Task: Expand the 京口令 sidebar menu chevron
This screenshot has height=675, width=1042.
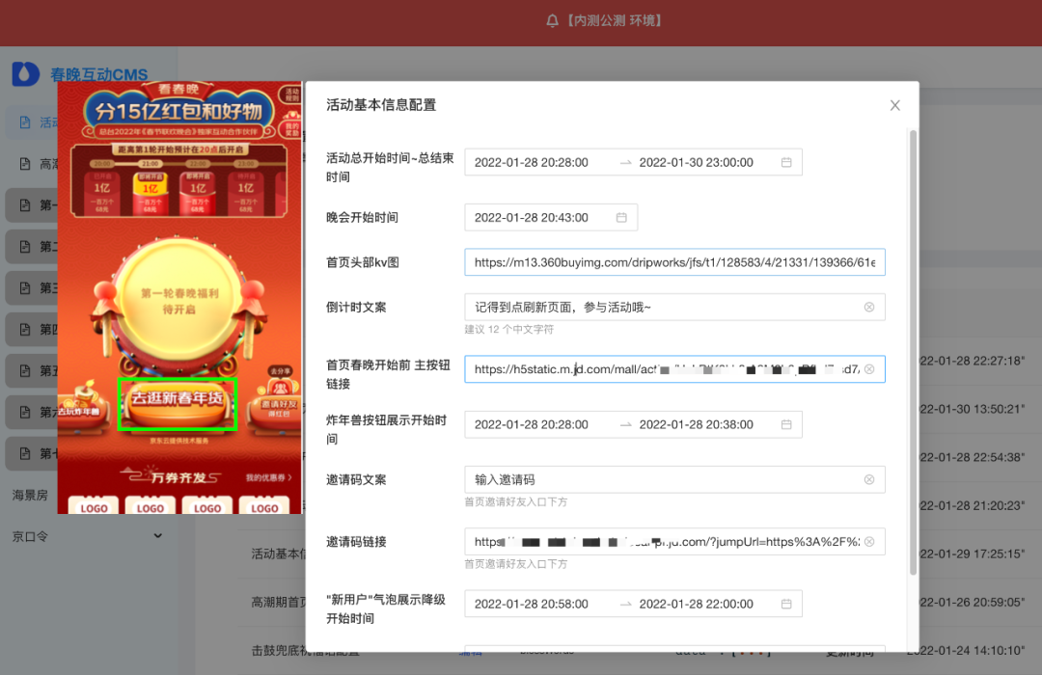Action: pos(157,535)
